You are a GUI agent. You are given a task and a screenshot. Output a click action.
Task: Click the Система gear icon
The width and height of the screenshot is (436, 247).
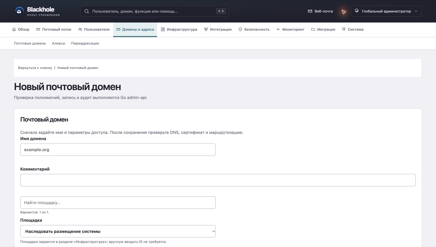344,29
